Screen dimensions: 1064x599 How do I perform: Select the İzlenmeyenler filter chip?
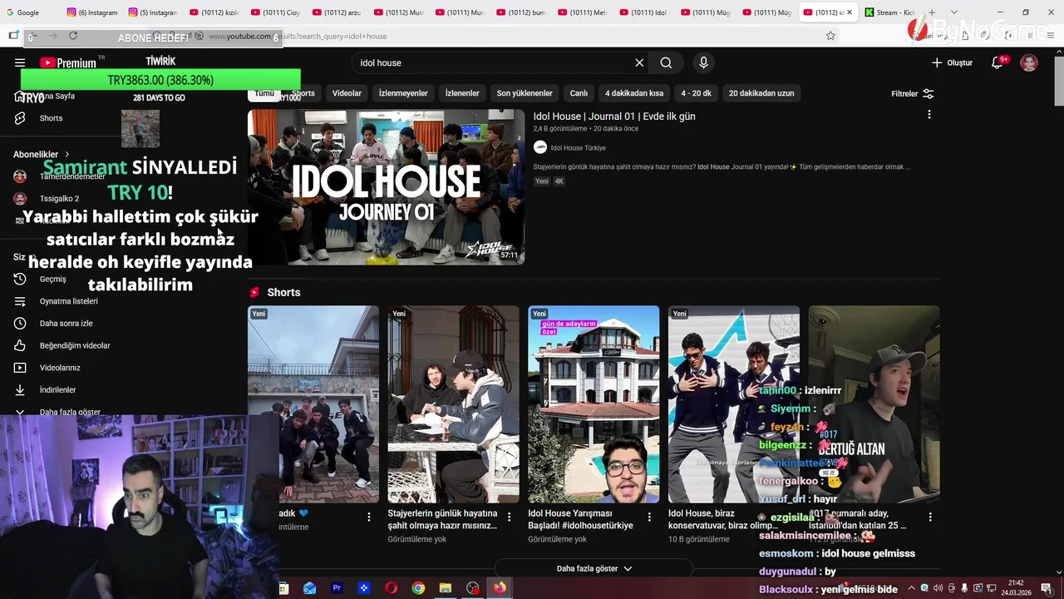click(403, 93)
